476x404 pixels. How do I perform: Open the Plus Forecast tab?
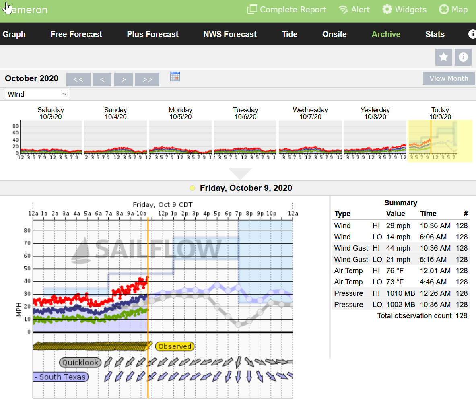point(152,34)
